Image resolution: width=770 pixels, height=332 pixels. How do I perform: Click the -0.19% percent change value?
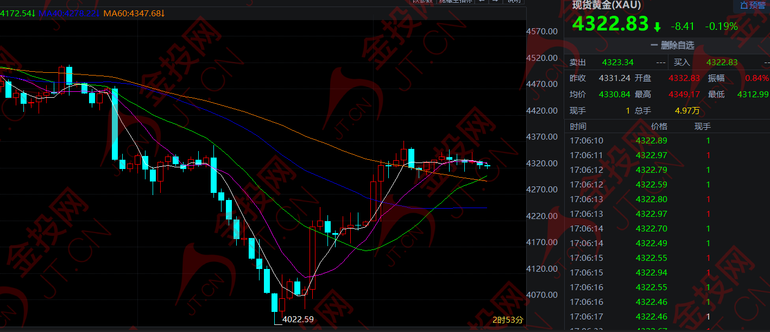[x=721, y=26]
